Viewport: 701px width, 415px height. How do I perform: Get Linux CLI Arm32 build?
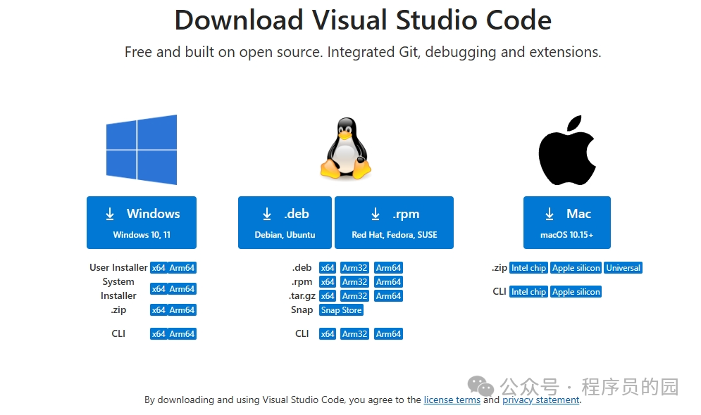point(354,334)
